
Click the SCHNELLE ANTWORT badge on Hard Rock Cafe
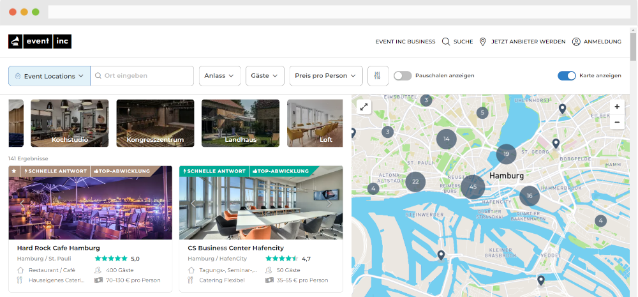pyautogui.click(x=55, y=171)
